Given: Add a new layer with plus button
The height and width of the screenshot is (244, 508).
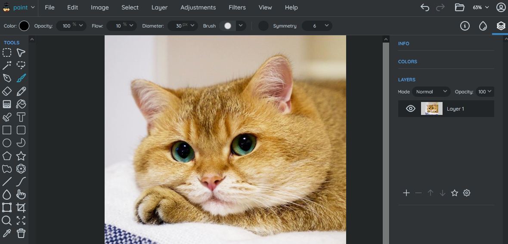Looking at the screenshot, I should coord(406,193).
